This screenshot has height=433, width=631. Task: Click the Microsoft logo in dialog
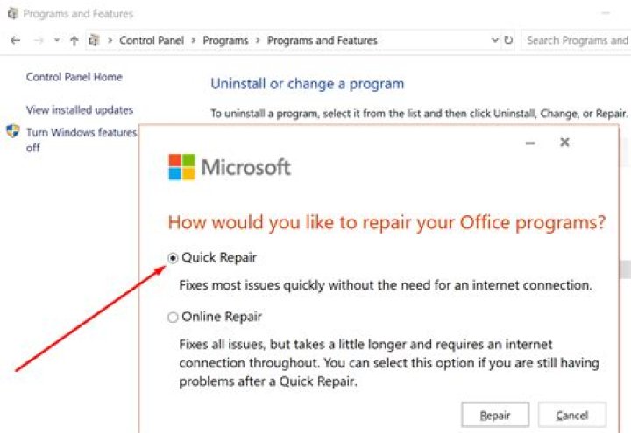tap(181, 167)
